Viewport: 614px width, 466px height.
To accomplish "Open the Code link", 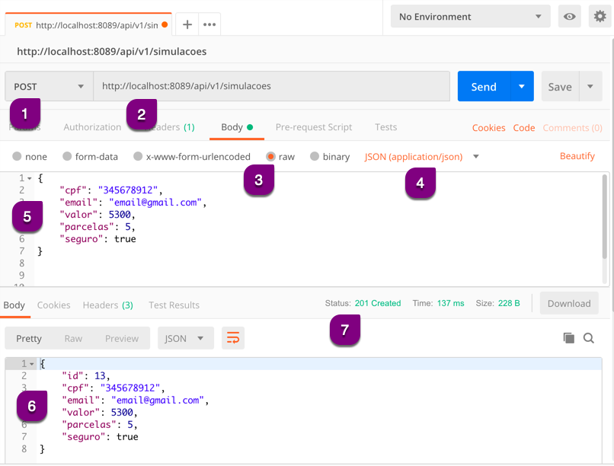I will 524,128.
